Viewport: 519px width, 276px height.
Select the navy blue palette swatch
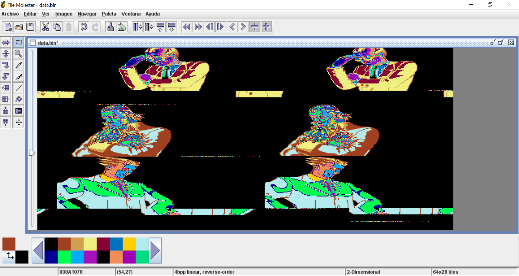[x=51, y=257]
